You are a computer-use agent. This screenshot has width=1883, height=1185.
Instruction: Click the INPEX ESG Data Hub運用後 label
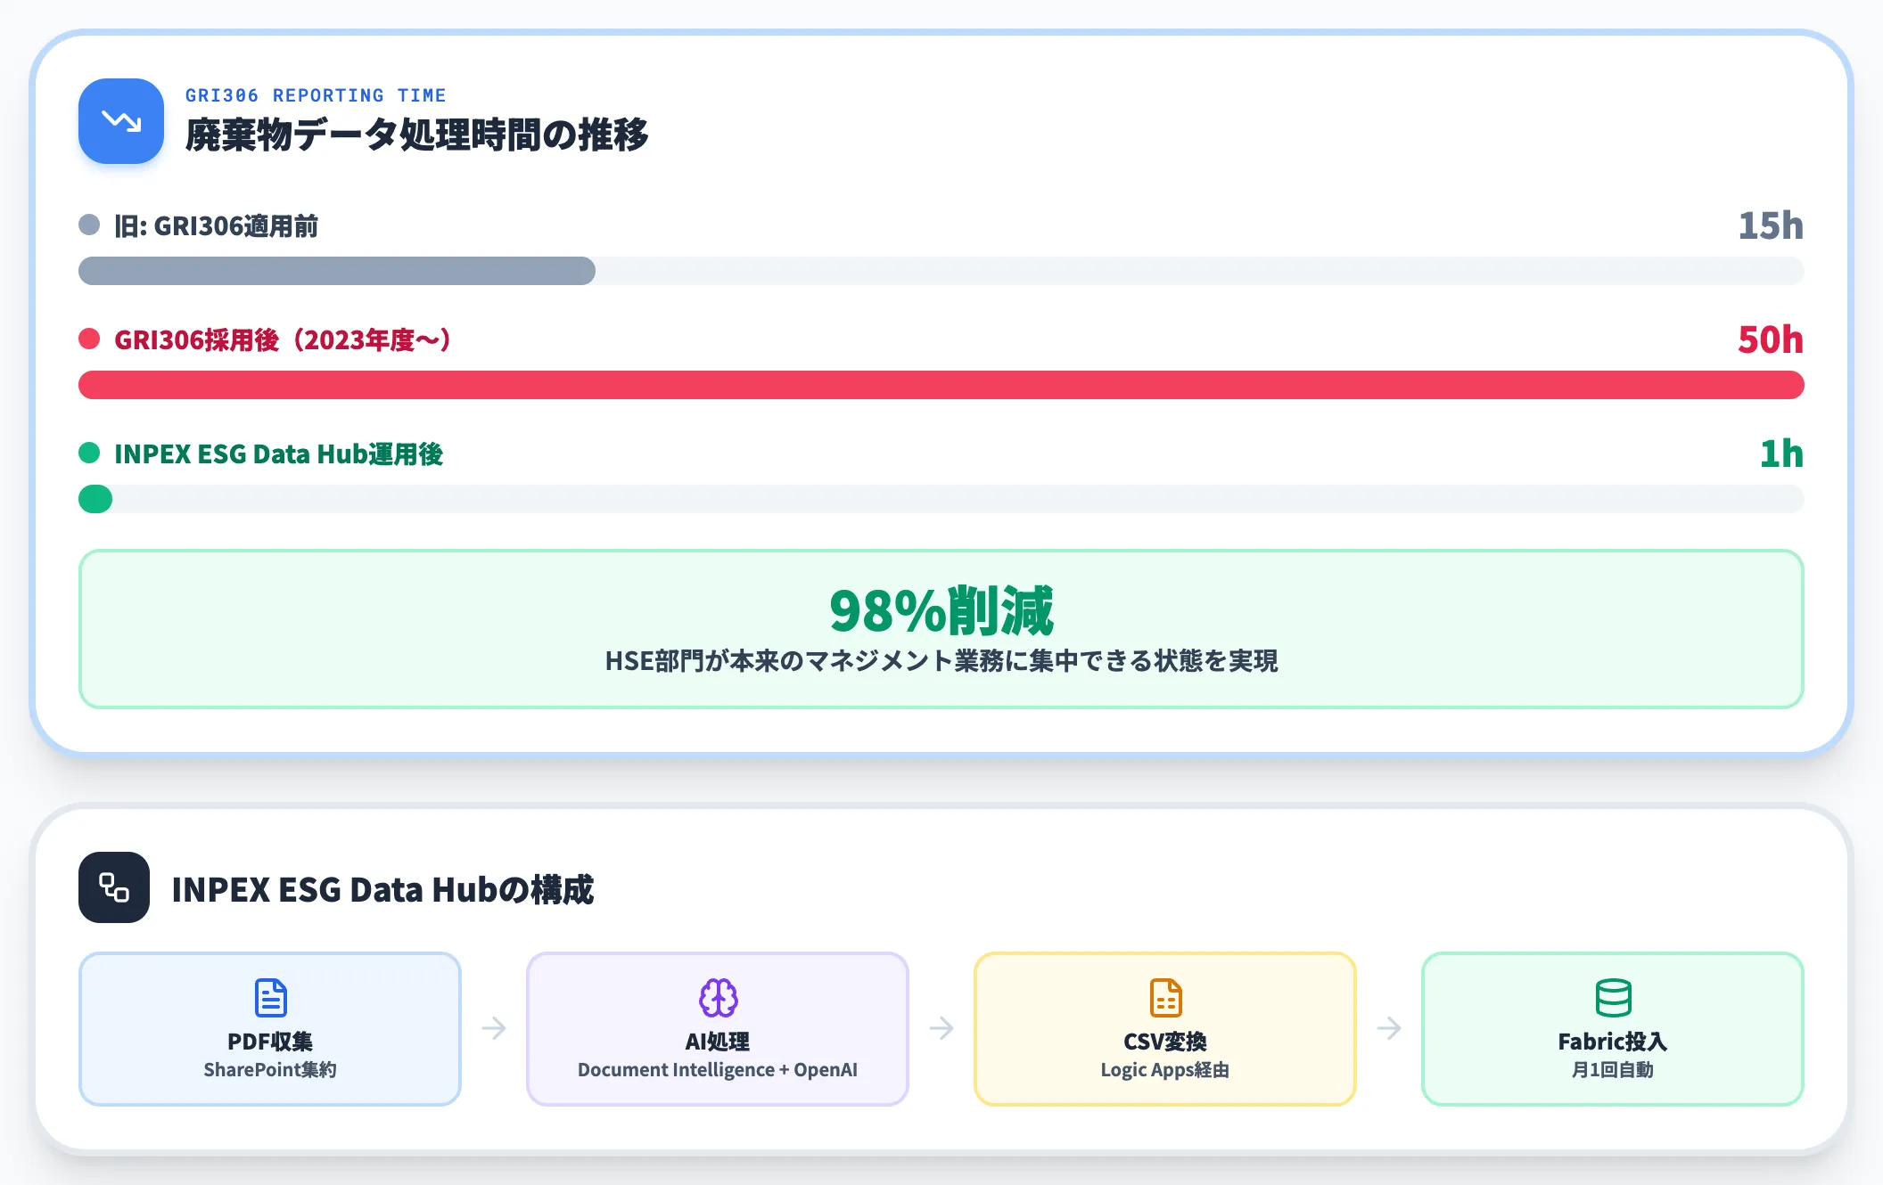tap(278, 454)
